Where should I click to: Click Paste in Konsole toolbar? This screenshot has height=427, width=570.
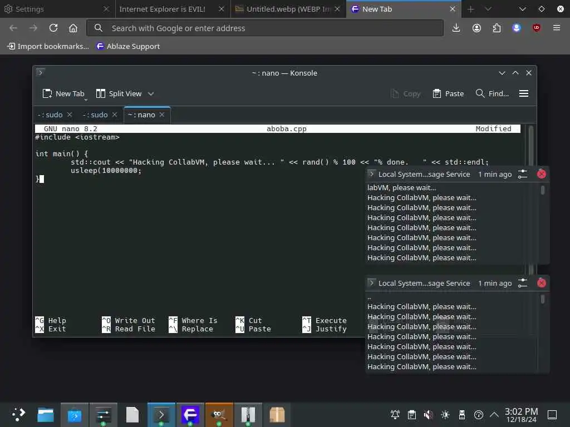pyautogui.click(x=448, y=93)
